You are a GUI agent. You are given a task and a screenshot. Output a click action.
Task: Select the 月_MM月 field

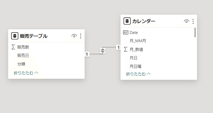[x=157, y=41]
